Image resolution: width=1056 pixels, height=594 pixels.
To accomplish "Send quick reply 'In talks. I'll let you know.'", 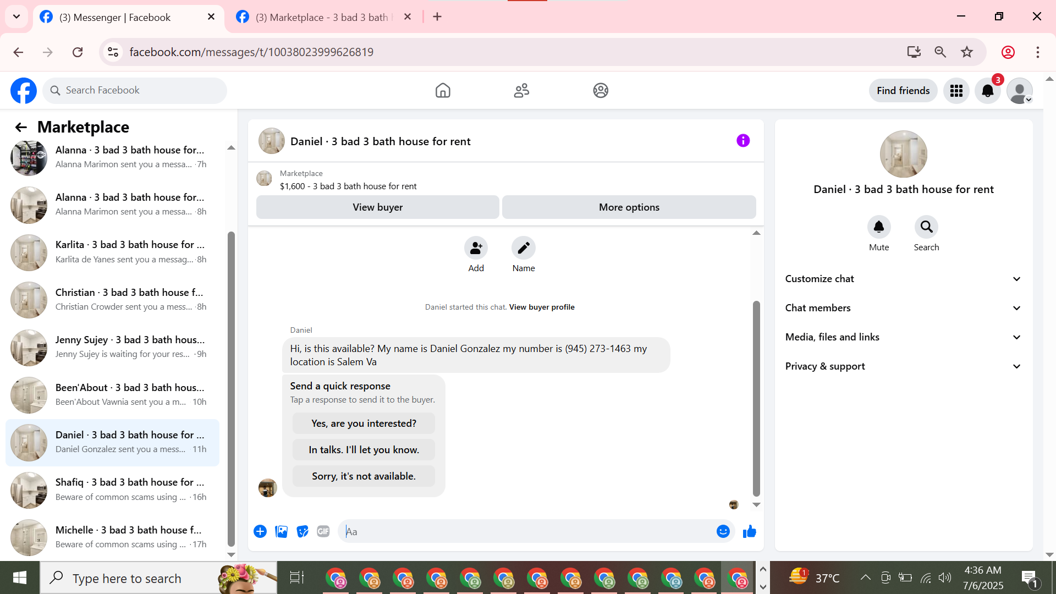I will [x=364, y=450].
